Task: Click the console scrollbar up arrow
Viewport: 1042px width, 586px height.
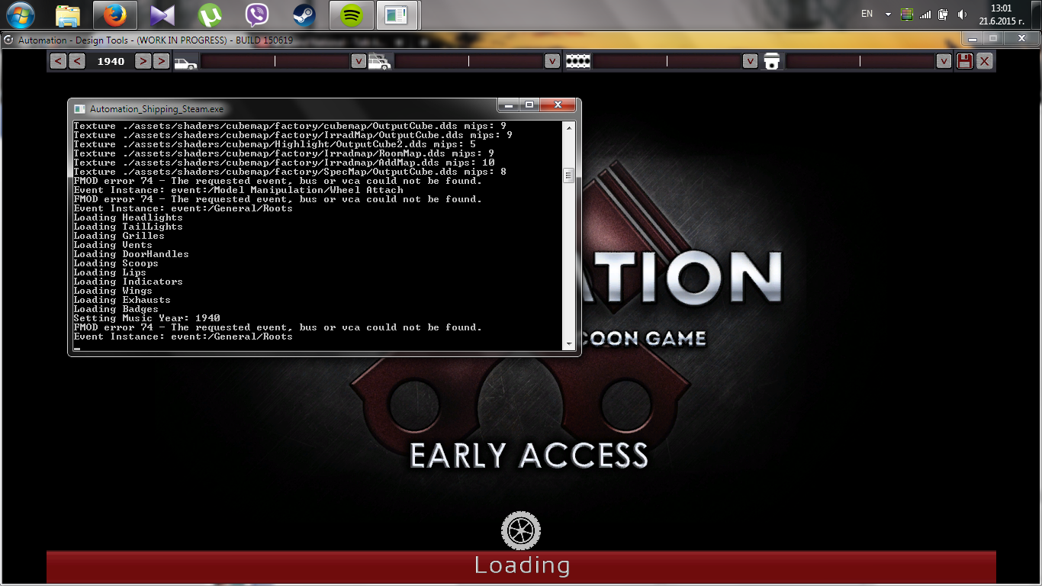Action: click(x=568, y=127)
